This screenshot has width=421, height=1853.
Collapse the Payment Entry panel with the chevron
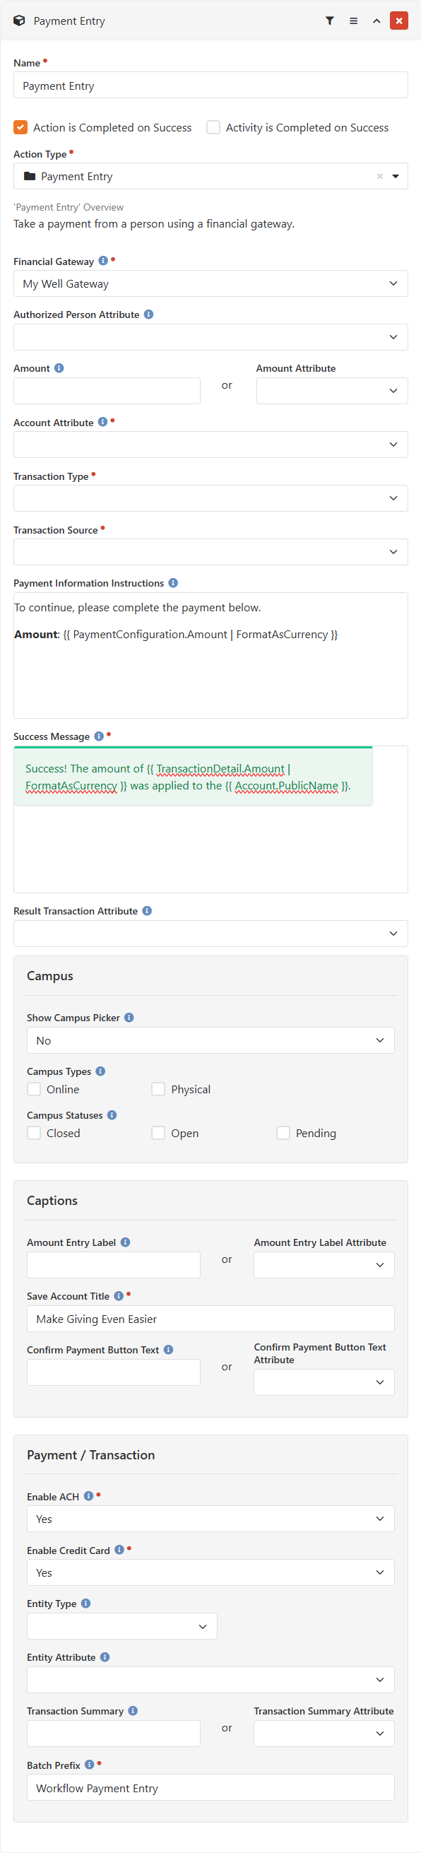(x=376, y=21)
